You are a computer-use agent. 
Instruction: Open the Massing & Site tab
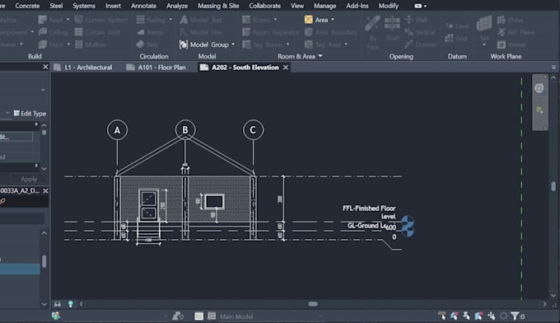(x=218, y=6)
